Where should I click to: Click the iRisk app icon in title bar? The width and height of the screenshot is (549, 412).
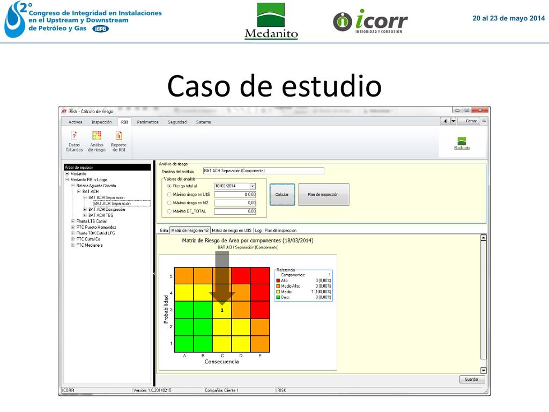click(x=64, y=112)
